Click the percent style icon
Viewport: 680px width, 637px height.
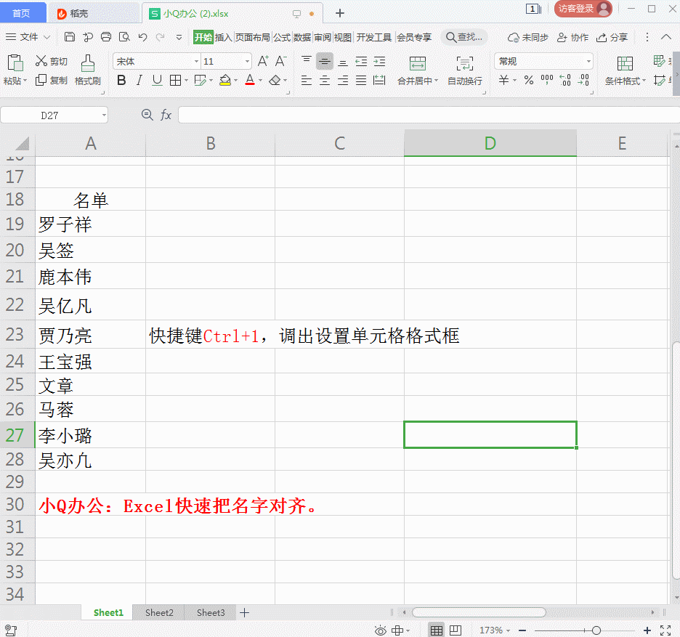pos(528,80)
